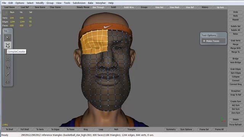The image size is (244, 137).
Task: Open the View menu
Action: 59,3
